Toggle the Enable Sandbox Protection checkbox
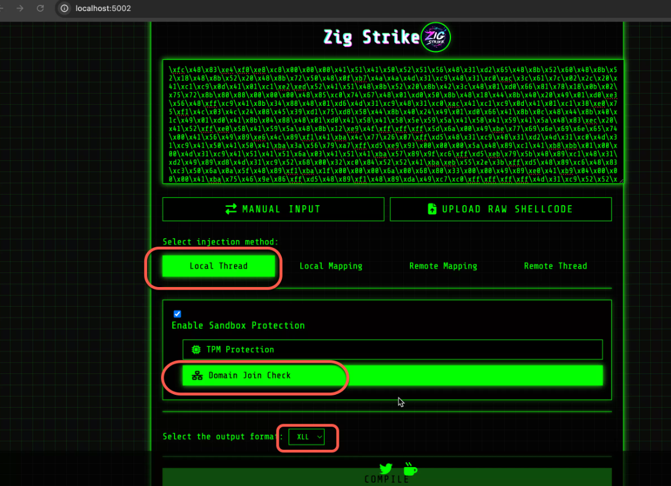 (x=177, y=314)
